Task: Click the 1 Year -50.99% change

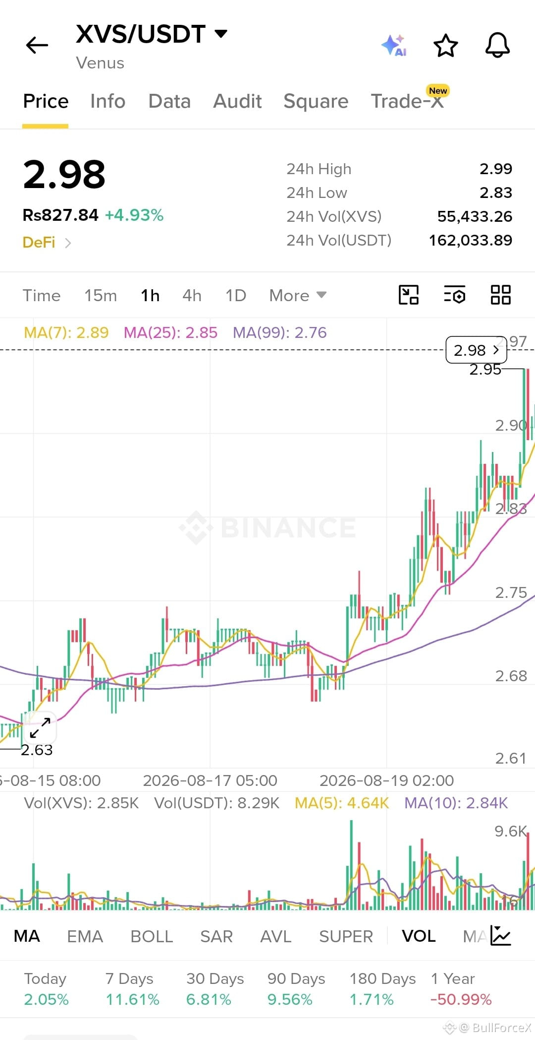Action: (x=461, y=988)
